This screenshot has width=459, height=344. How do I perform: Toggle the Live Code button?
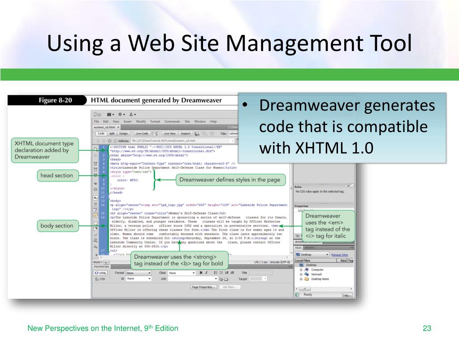(x=142, y=133)
